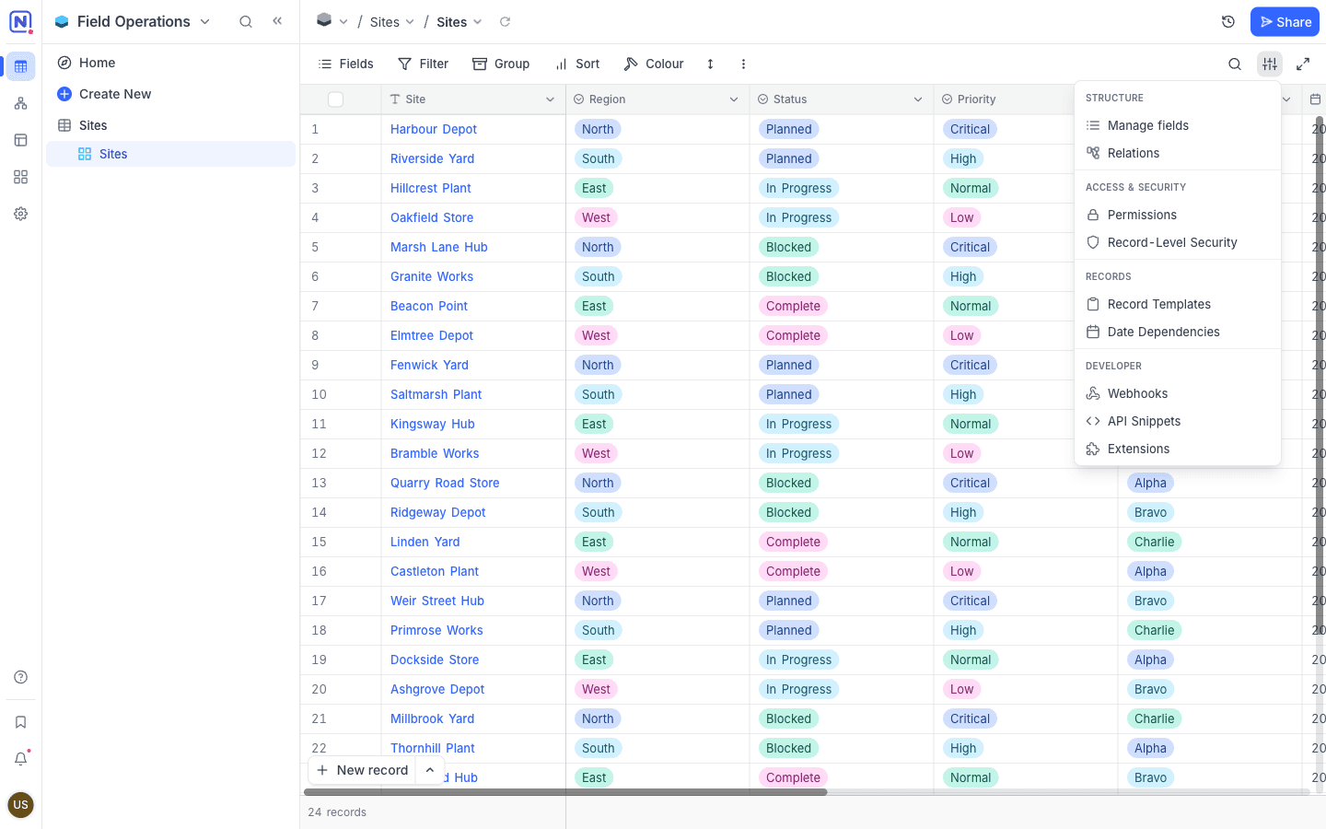Open the Colour toolbar option
Viewport: 1326px width, 829px height.
(x=654, y=64)
